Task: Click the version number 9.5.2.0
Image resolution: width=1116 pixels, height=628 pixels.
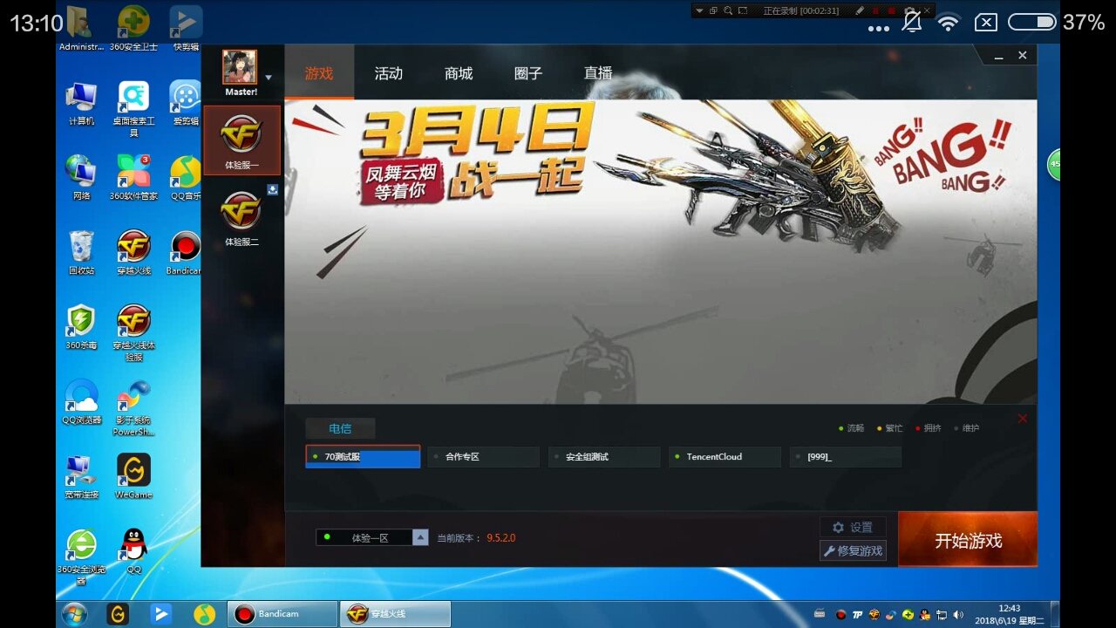Action: click(x=501, y=538)
